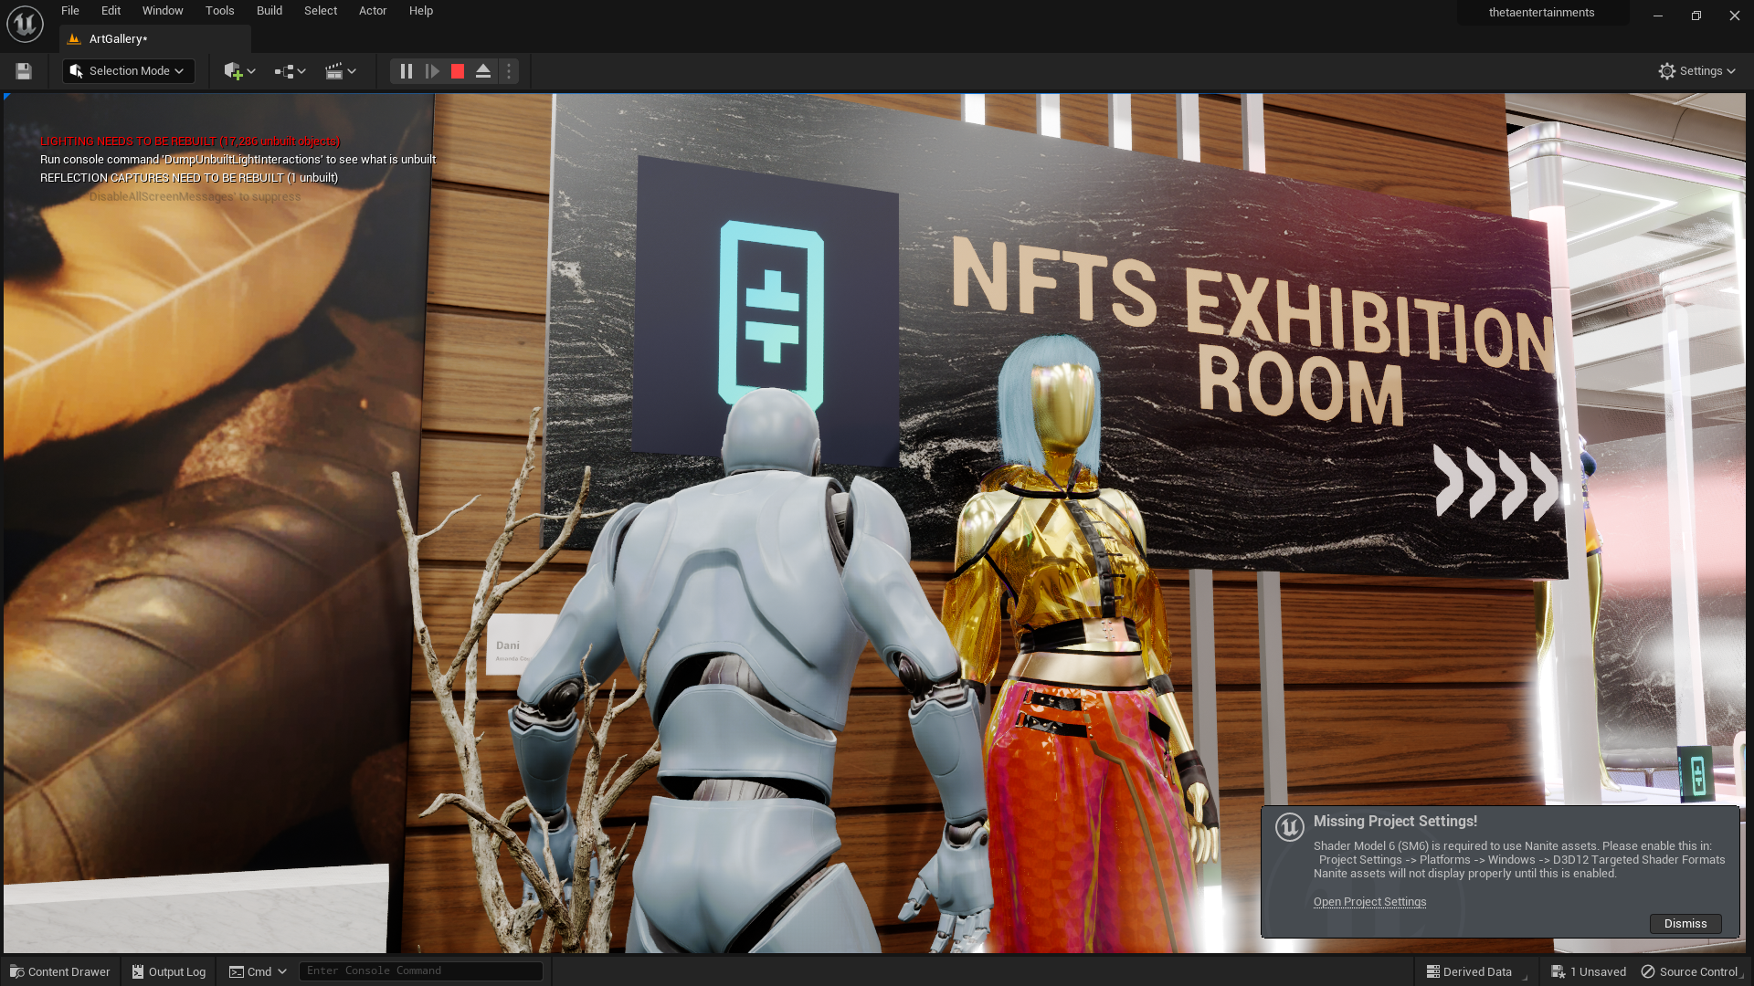
Task: Expand the Selection Mode dropdown
Action: [128, 71]
